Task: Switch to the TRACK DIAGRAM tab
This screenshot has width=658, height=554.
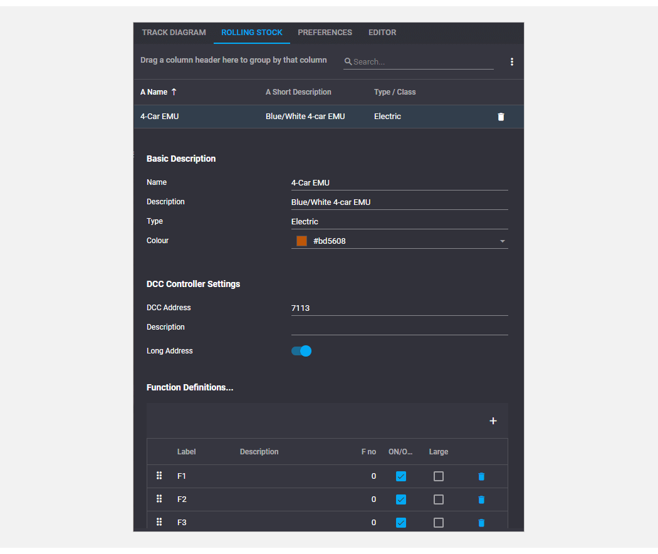Action: point(174,33)
